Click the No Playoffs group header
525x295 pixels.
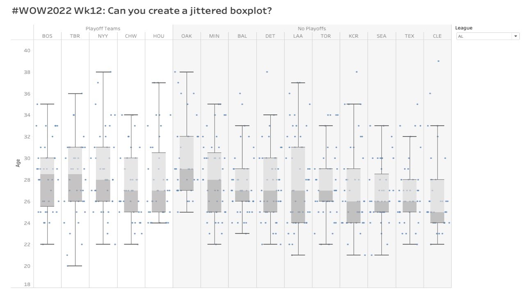312,28
